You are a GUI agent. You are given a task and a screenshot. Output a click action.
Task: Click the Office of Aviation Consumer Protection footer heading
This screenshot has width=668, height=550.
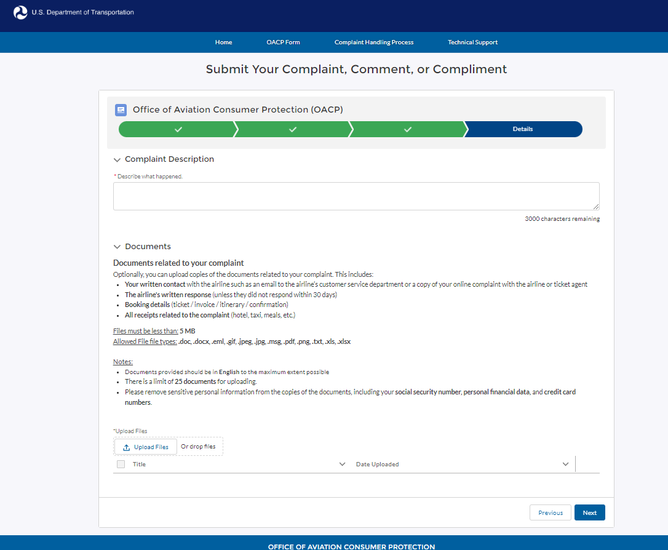tap(351, 546)
